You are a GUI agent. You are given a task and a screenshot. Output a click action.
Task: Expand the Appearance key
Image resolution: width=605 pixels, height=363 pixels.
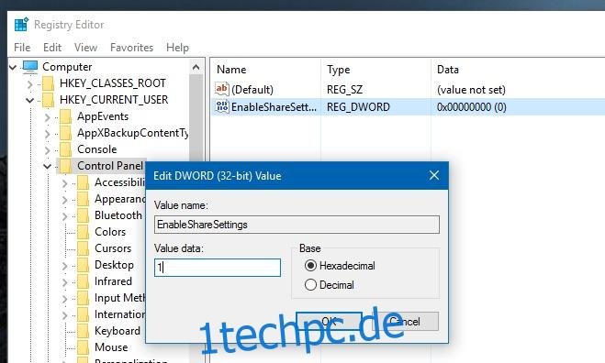coord(65,200)
